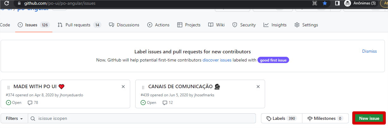Expand the Filters dropdown
This screenshot has width=388, height=128.
tap(15, 118)
